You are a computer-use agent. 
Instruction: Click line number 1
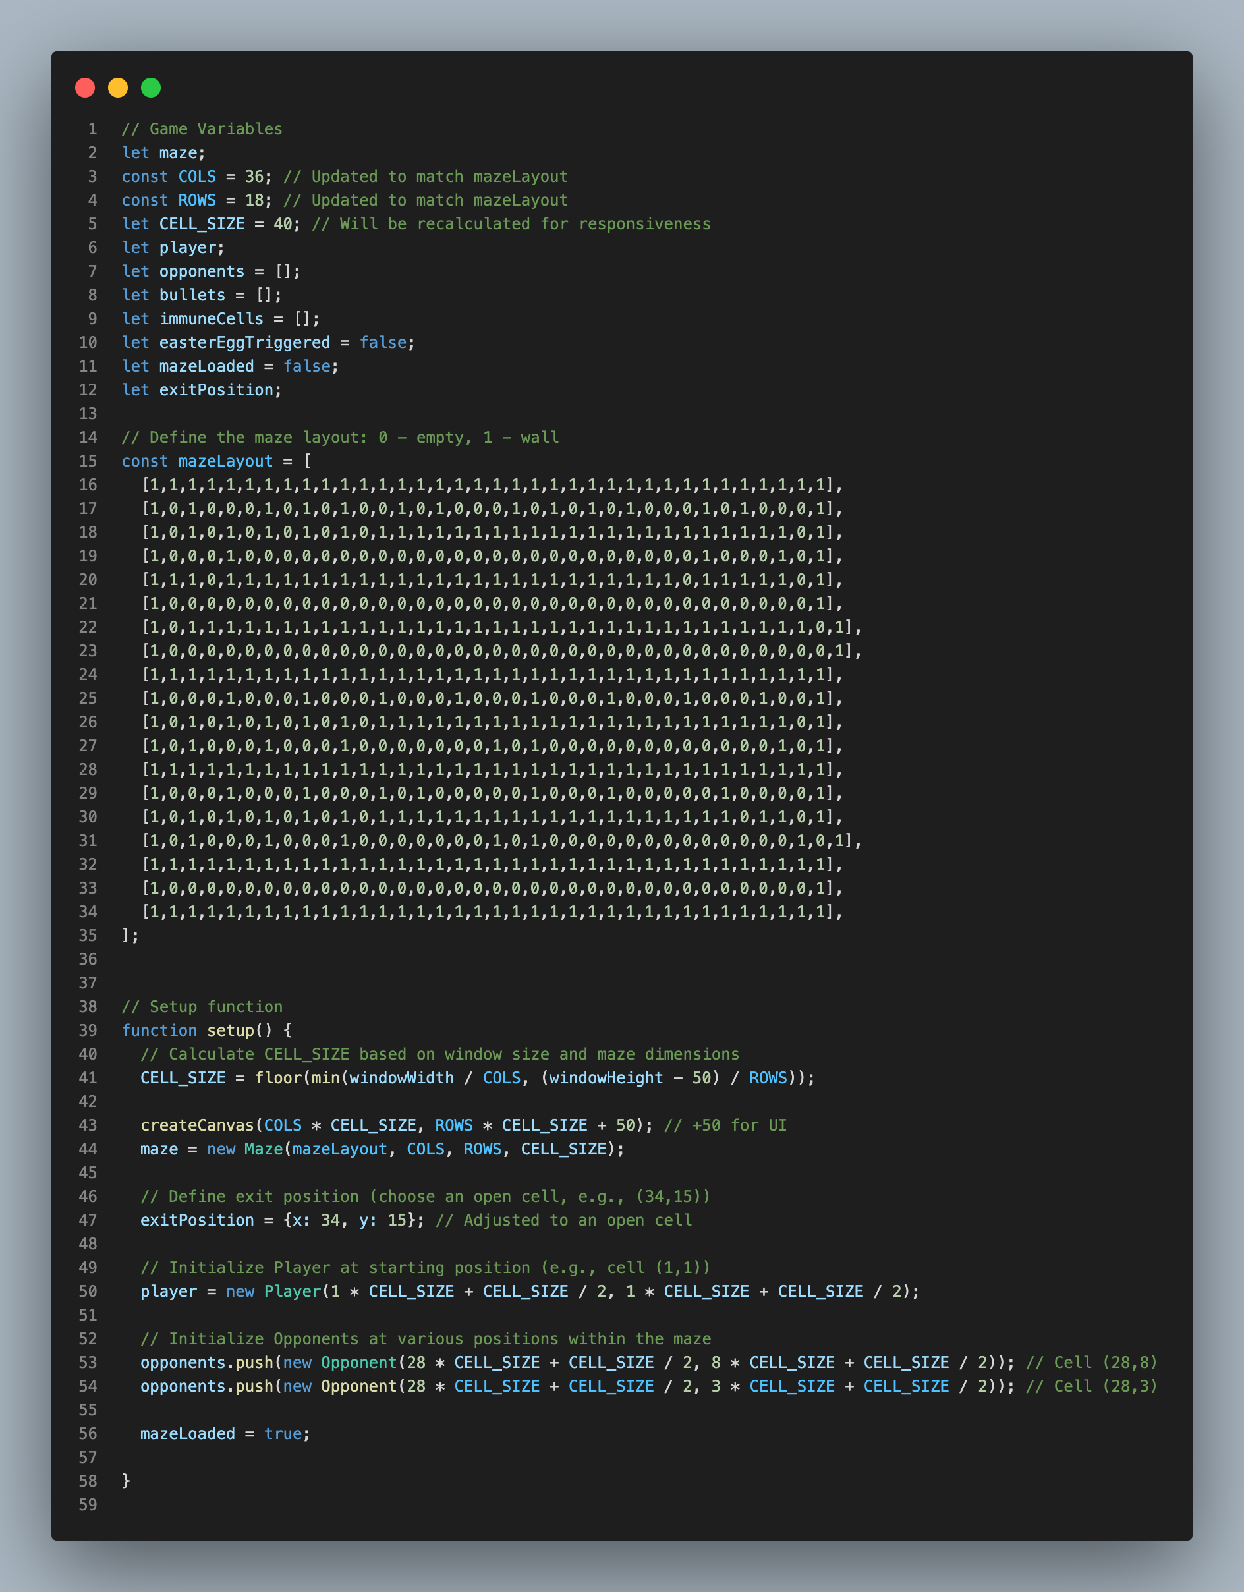click(x=92, y=129)
